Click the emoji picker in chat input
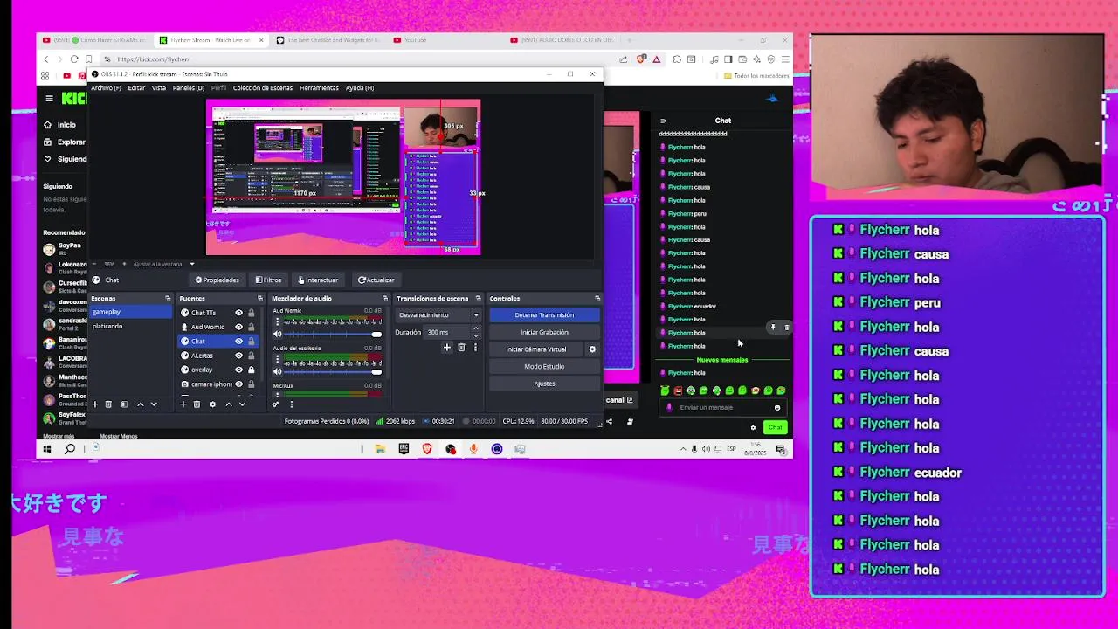This screenshot has width=1118, height=629. point(777,408)
